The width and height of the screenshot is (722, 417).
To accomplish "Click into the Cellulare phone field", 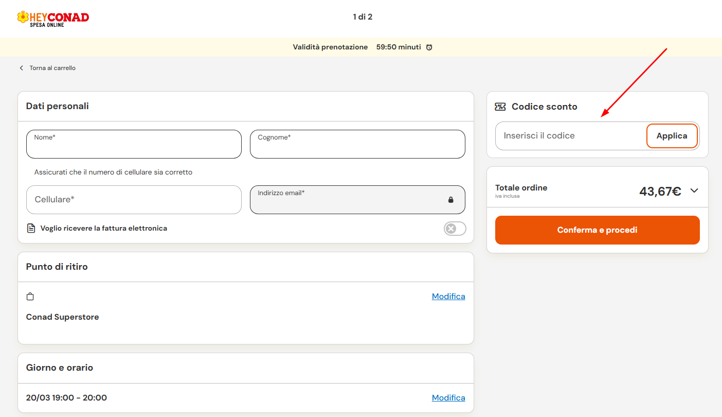I will coord(134,200).
